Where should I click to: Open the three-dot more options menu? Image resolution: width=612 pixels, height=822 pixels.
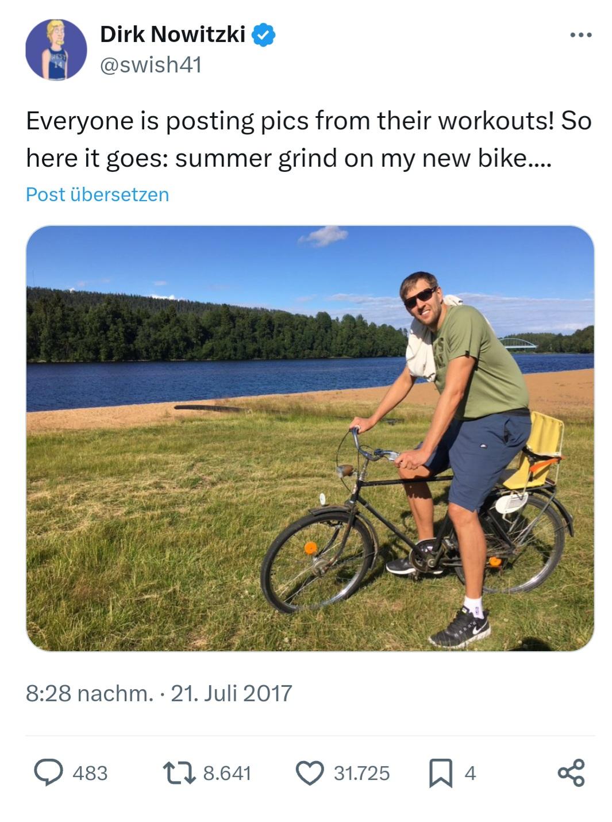tap(580, 36)
